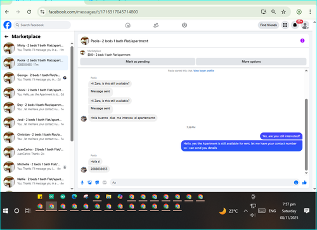Open the 23°C weather widget
Viewport: 317px width, 230px height.
pyautogui.click(x=228, y=211)
